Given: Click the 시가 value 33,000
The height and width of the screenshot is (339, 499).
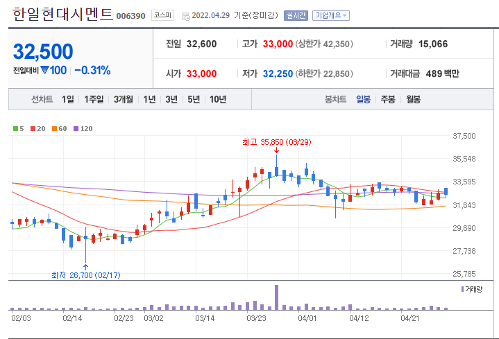Looking at the screenshot, I should (x=201, y=73).
